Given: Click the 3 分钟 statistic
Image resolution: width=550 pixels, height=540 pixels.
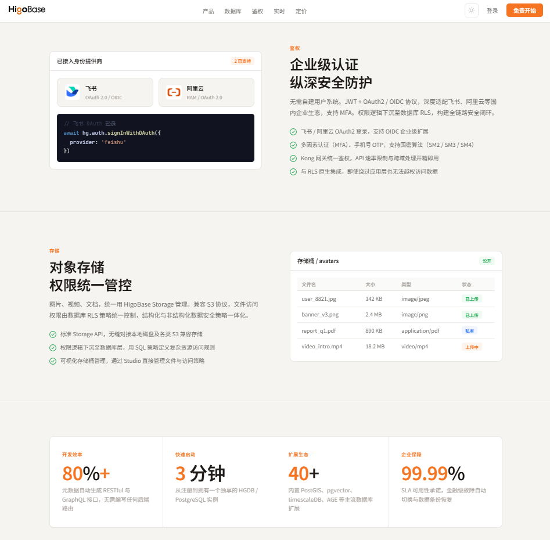Looking at the screenshot, I should pyautogui.click(x=200, y=473).
